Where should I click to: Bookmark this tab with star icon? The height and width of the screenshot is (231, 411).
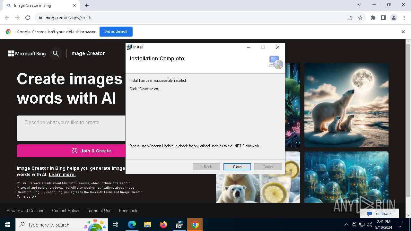point(360,18)
